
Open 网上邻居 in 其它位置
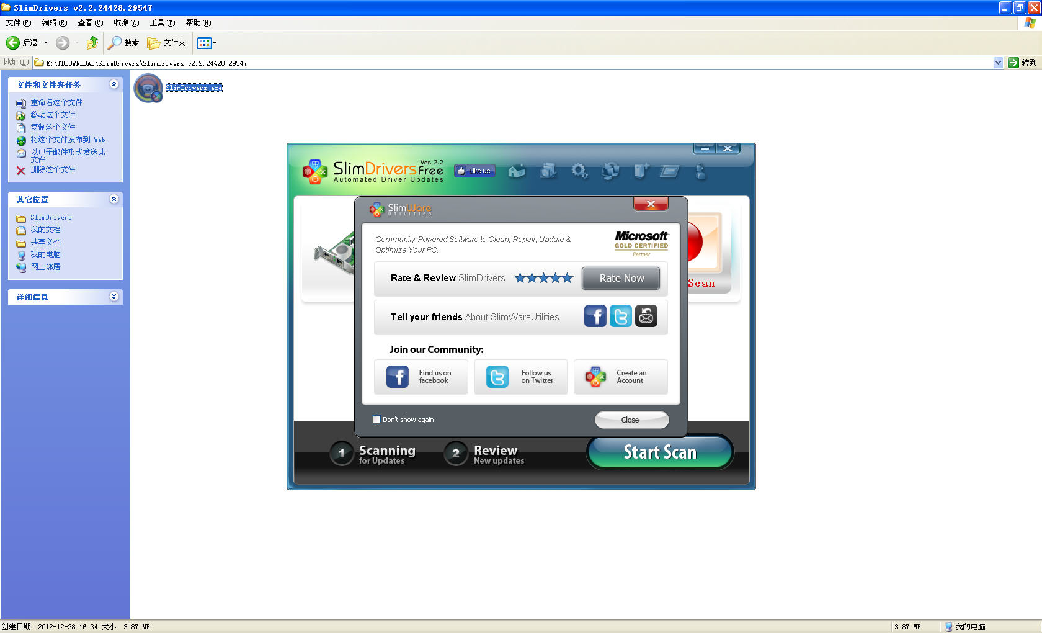(45, 267)
